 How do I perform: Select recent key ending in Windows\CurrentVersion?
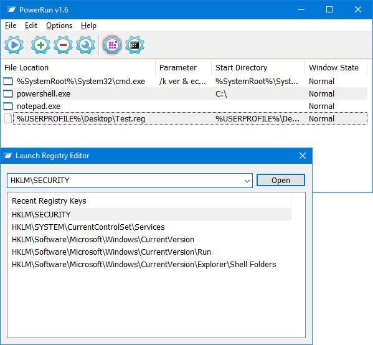(103, 239)
